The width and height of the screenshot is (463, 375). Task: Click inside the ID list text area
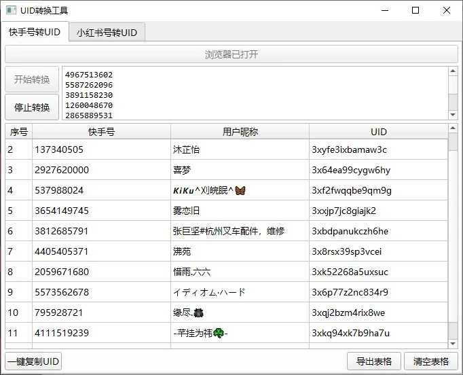click(x=255, y=93)
